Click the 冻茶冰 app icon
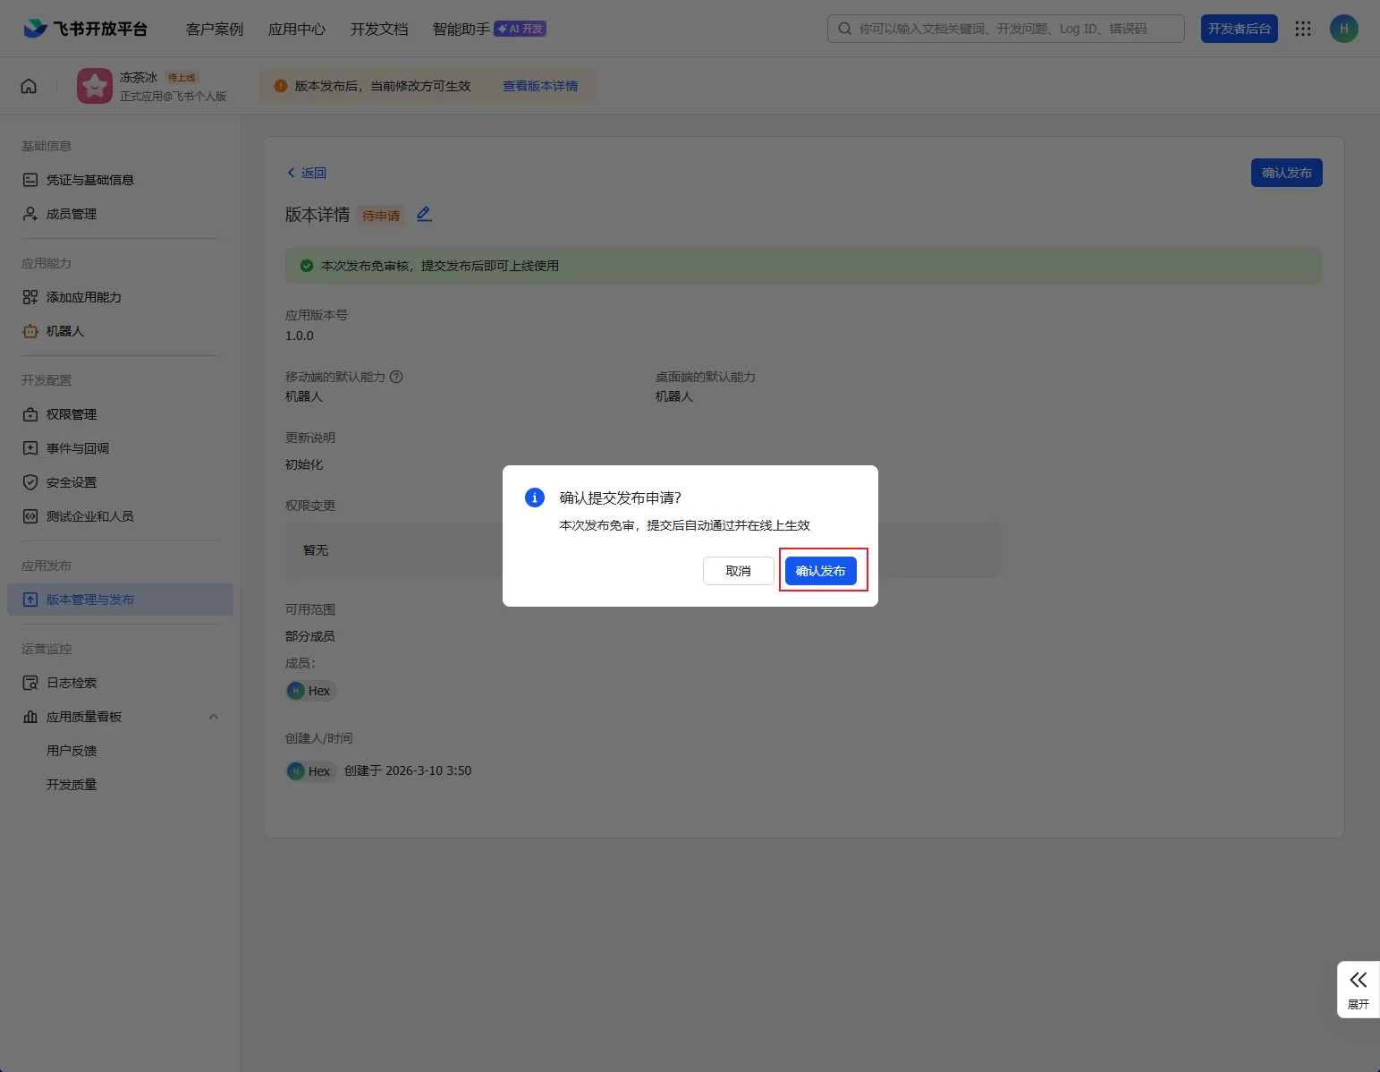This screenshot has height=1072, width=1380. pyautogui.click(x=95, y=86)
